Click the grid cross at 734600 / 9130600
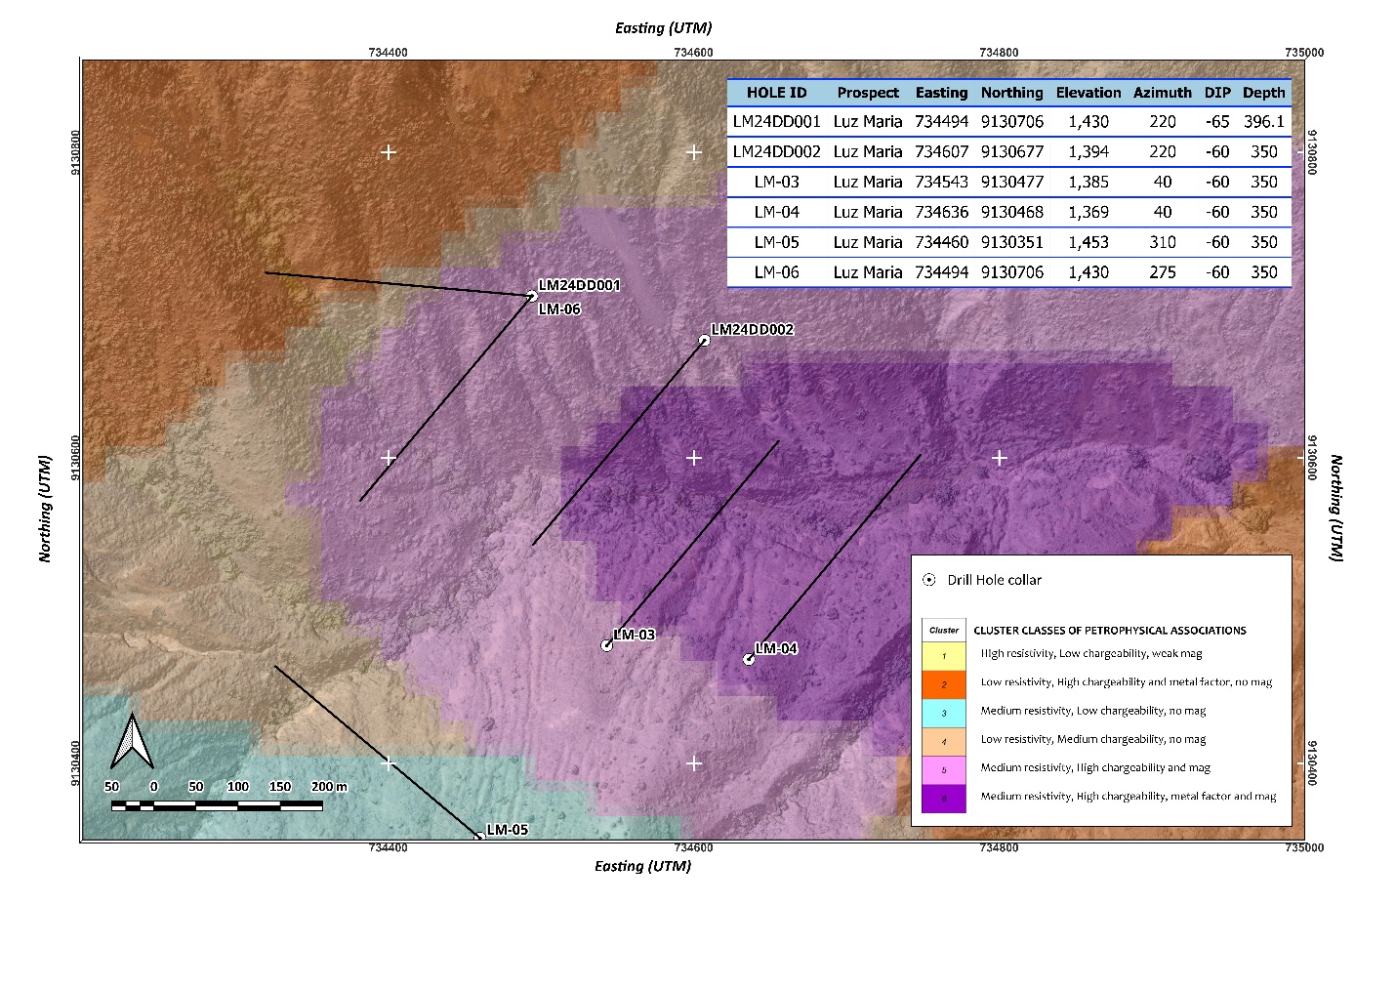1396x987 pixels. point(694,457)
